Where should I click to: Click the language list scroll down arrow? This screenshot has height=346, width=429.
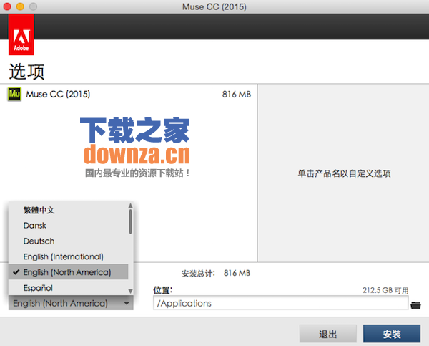(131, 291)
